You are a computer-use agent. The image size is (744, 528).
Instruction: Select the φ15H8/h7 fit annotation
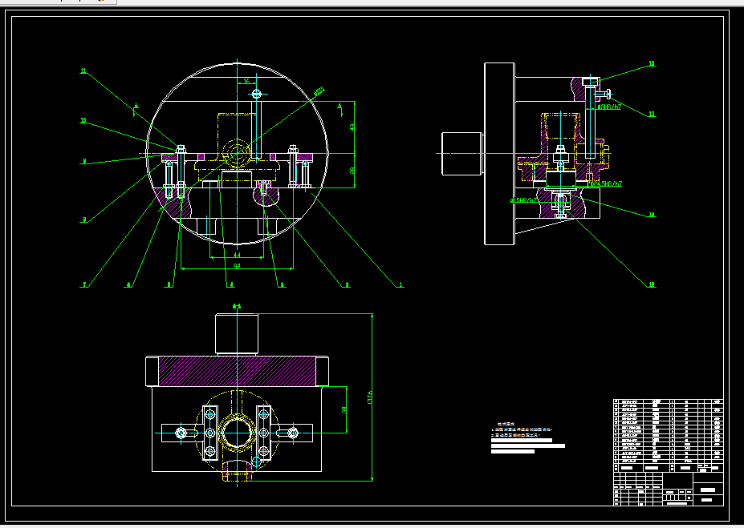pos(524,200)
